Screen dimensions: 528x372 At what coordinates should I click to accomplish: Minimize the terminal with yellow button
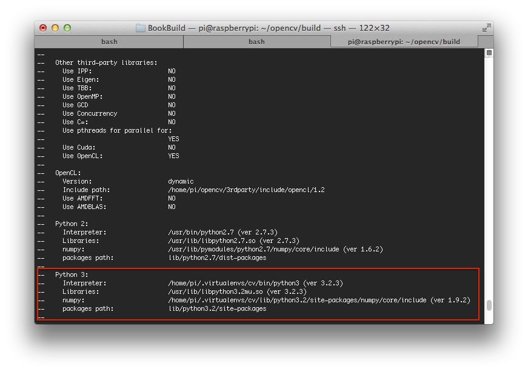(55, 28)
